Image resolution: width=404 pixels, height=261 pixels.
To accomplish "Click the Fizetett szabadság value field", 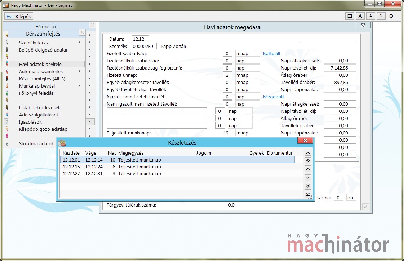I will [227, 53].
